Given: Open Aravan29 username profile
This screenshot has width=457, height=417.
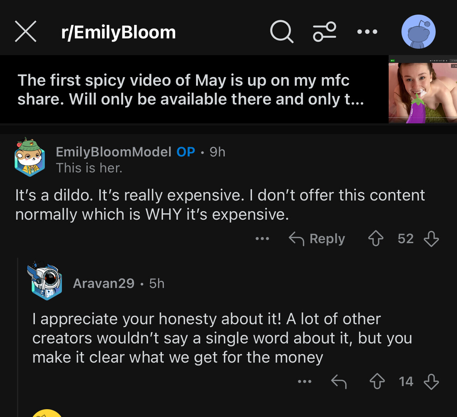Looking at the screenshot, I should coord(104,284).
